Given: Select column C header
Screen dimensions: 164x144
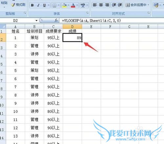Looking at the screenshot, I should point(53,27).
